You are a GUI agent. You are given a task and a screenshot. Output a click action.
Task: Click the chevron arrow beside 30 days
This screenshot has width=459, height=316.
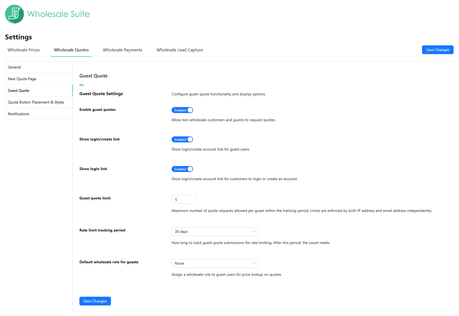(254, 231)
